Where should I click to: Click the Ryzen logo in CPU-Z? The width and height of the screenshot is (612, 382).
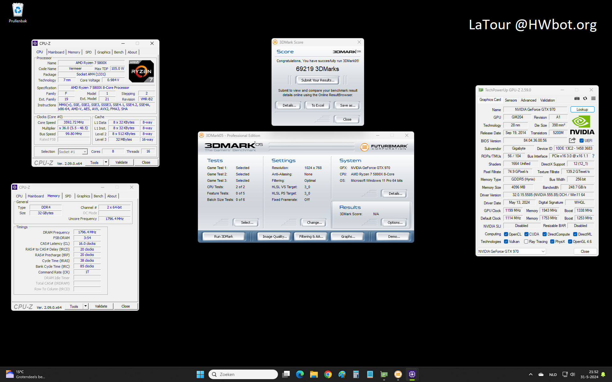tap(141, 71)
